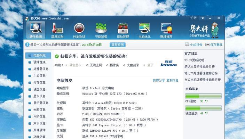Open the 驱动管理 toolbox icon
The image size is (245, 139).
point(123,30)
